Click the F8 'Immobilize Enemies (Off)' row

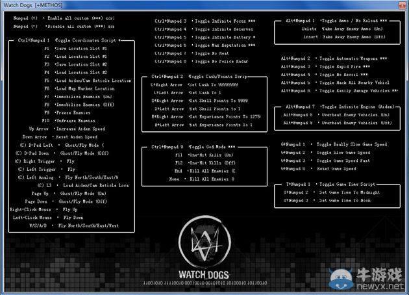(x=79, y=105)
